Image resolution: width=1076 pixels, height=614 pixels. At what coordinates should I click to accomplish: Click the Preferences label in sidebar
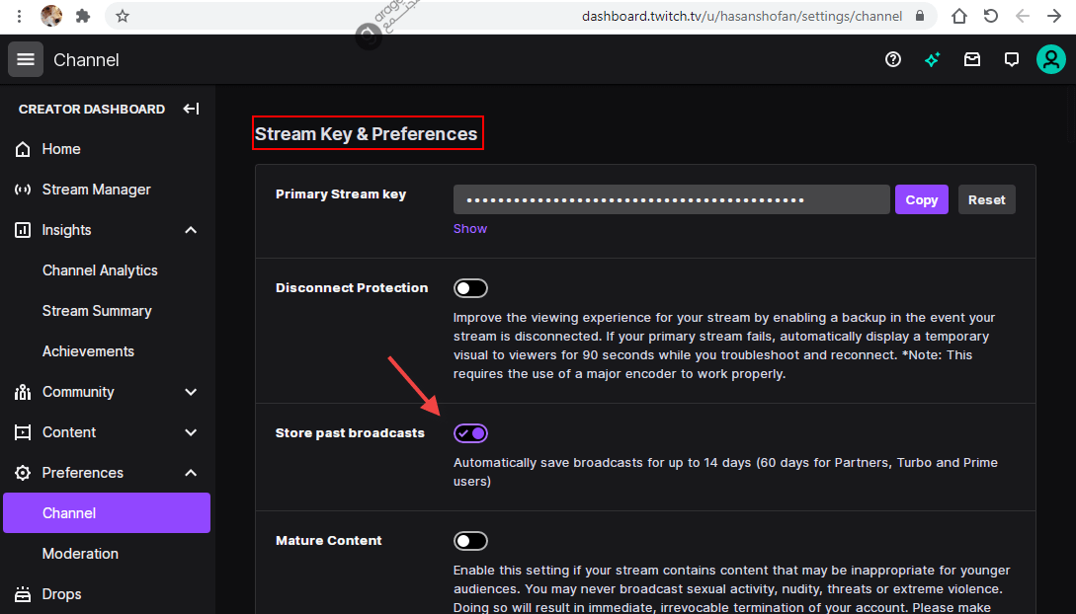[83, 473]
